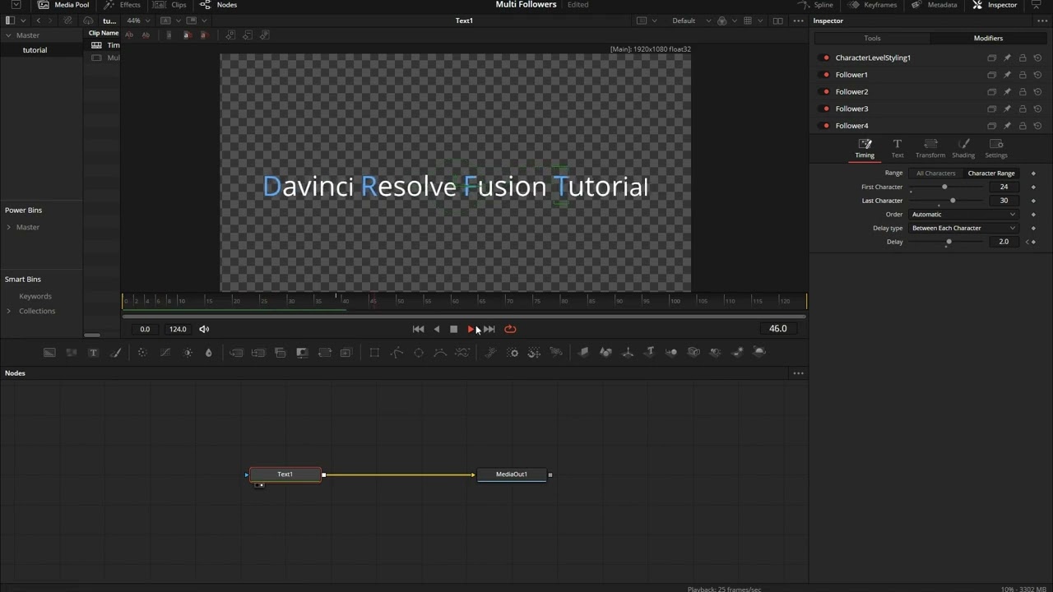Screen dimensions: 1053x592
Task: Open the Delay type dropdown
Action: [x=963, y=228]
